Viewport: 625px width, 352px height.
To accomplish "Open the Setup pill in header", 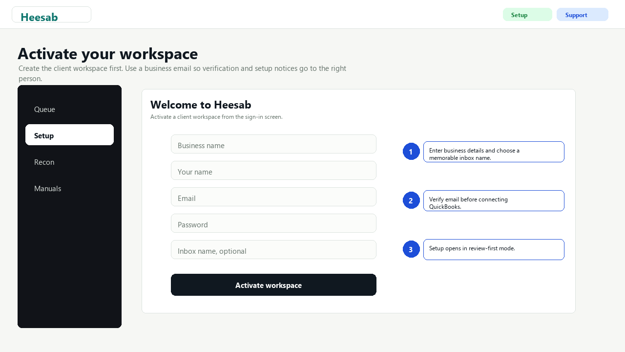I will (x=527, y=15).
